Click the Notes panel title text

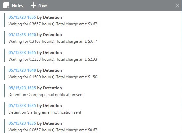pyautogui.click(x=17, y=6)
